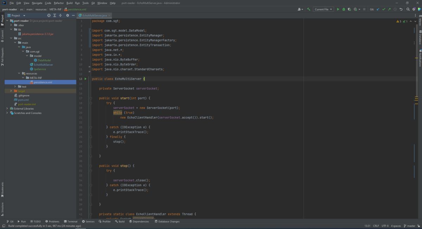Open the Window menu
Image resolution: width=422 pixels, height=229 pixels.
click(x=102, y=3)
